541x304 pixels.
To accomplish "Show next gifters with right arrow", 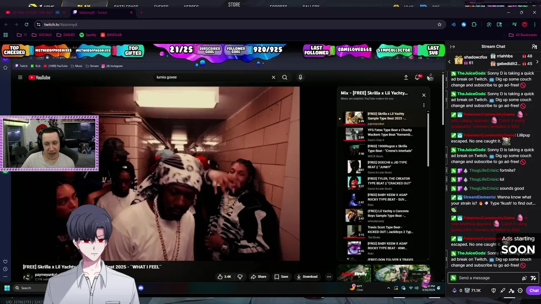I will [x=537, y=62].
